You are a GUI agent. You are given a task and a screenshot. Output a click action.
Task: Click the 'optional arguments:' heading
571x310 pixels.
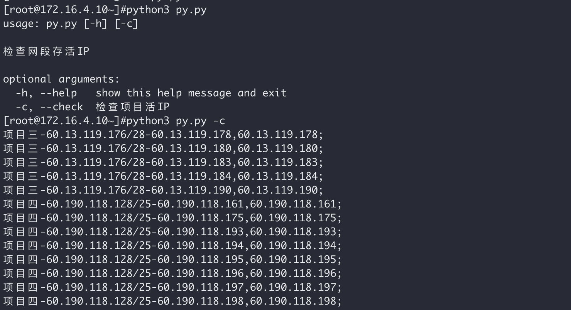click(x=62, y=79)
